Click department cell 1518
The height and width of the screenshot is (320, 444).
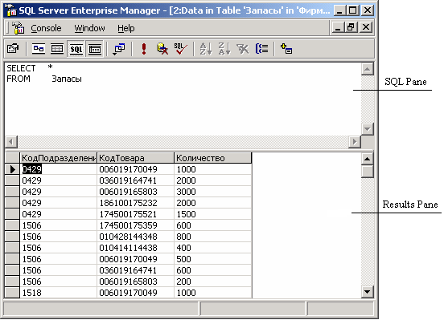click(x=59, y=293)
